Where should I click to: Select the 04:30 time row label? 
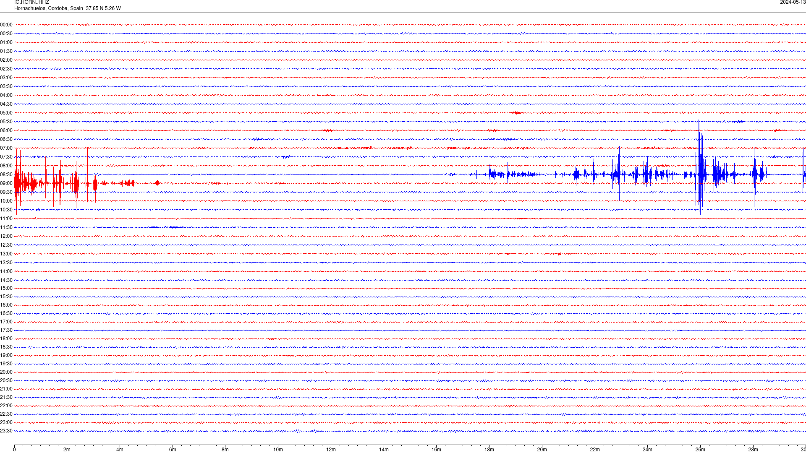(x=6, y=104)
